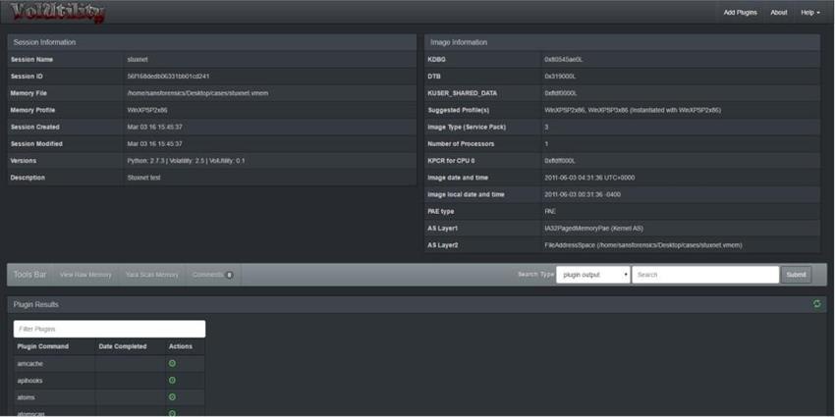Viewport: 835px width, 417px height.
Task: Open the Comments tool
Action: point(212,275)
